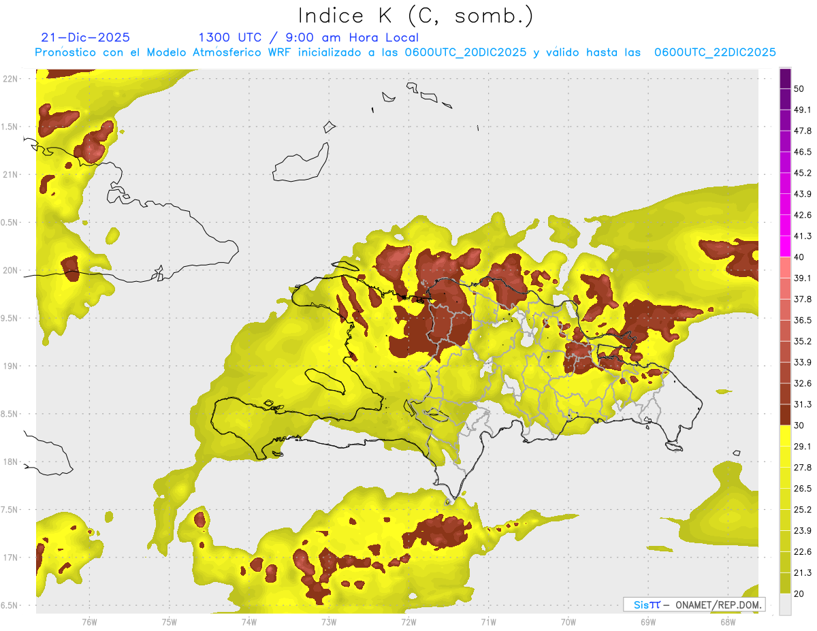Screen dimensions: 817x631
Task: Click the "23.9" value on the color scale
Action: tap(803, 531)
